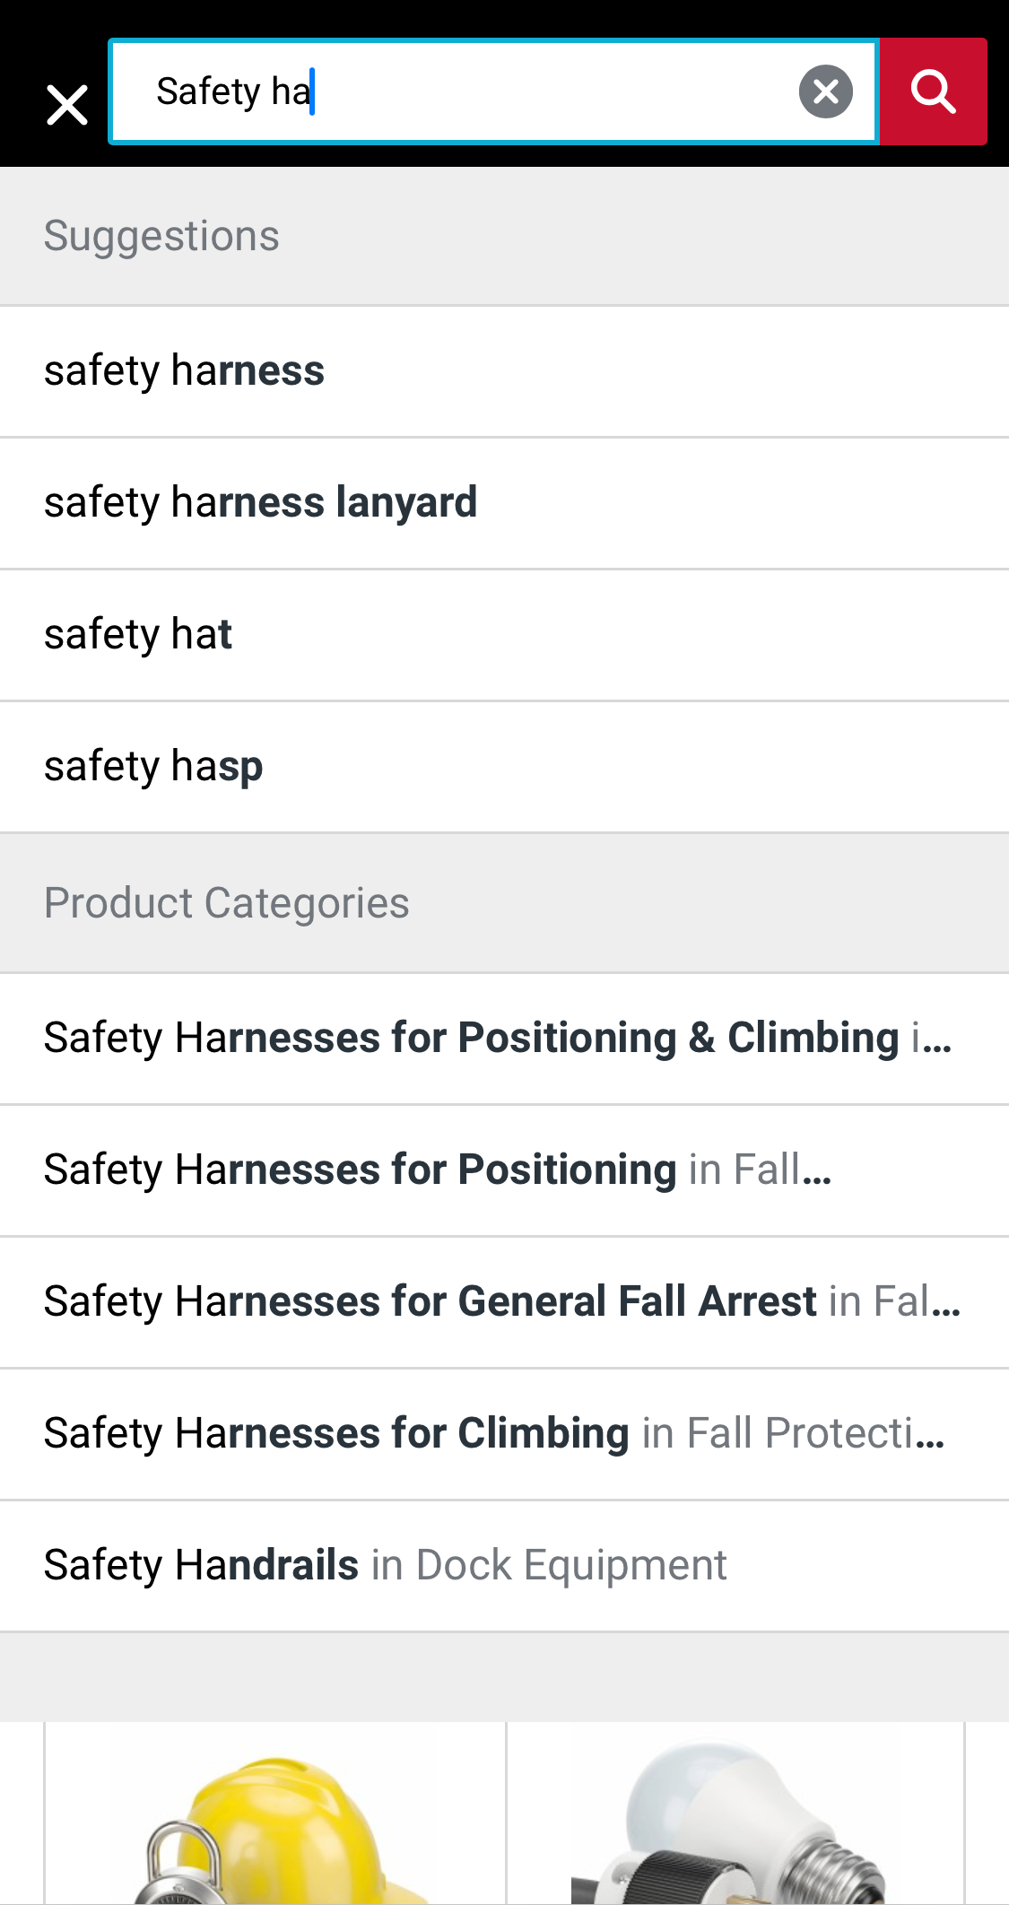Select the suggestion safety harness
1009x1905 pixels.
[184, 370]
